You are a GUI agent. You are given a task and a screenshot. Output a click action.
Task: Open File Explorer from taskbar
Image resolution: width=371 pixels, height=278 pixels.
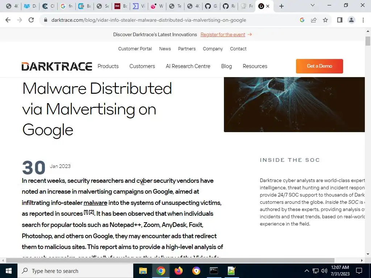tap(143, 271)
